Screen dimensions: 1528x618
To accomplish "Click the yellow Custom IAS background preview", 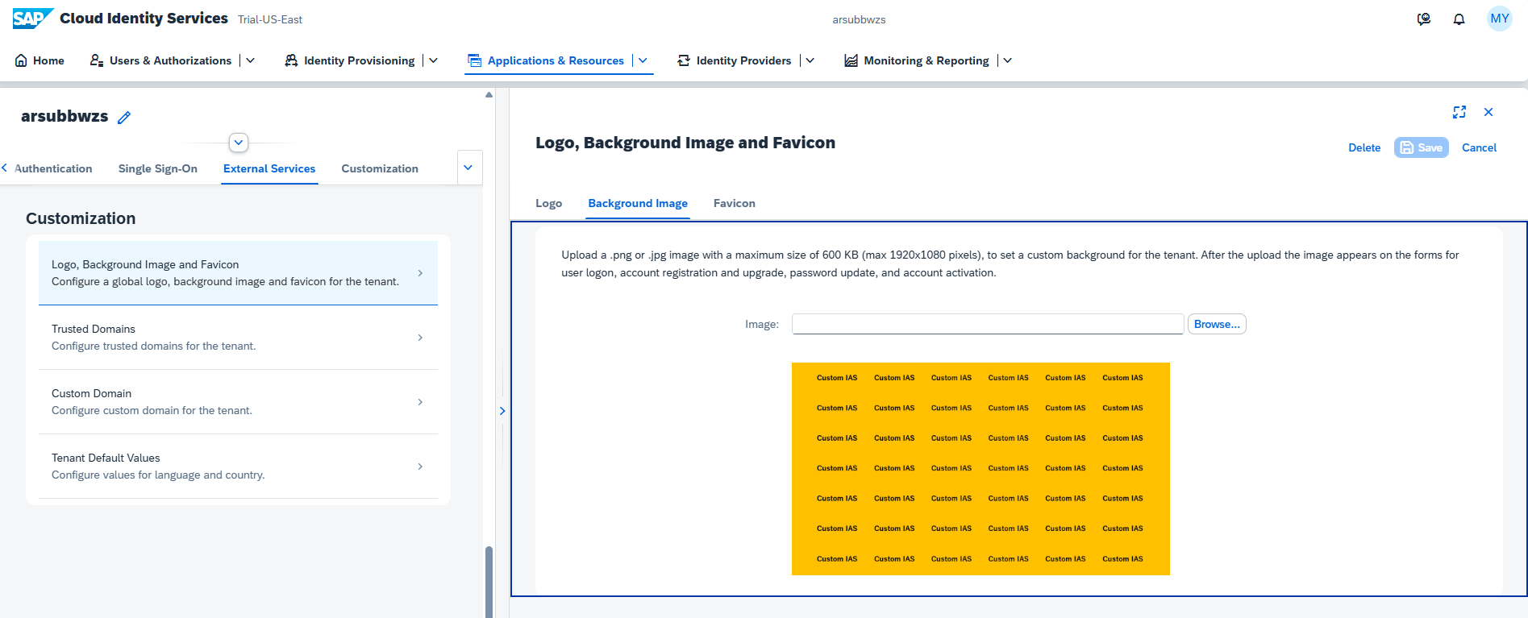I will click(x=981, y=469).
